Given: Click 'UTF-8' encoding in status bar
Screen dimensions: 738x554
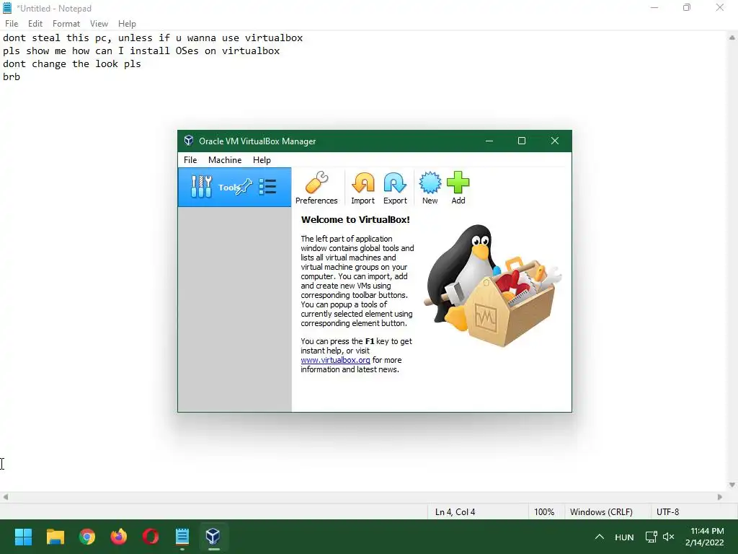Looking at the screenshot, I should pyautogui.click(x=667, y=512).
